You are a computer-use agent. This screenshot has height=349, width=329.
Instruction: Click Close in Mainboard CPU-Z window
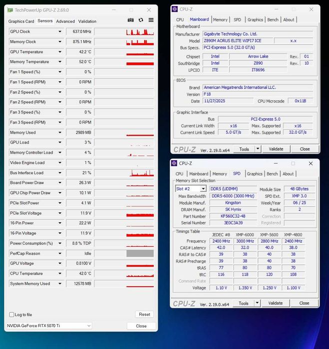point(305,149)
